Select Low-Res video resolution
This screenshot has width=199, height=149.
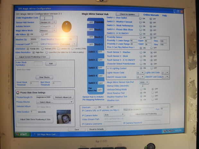(47, 52)
